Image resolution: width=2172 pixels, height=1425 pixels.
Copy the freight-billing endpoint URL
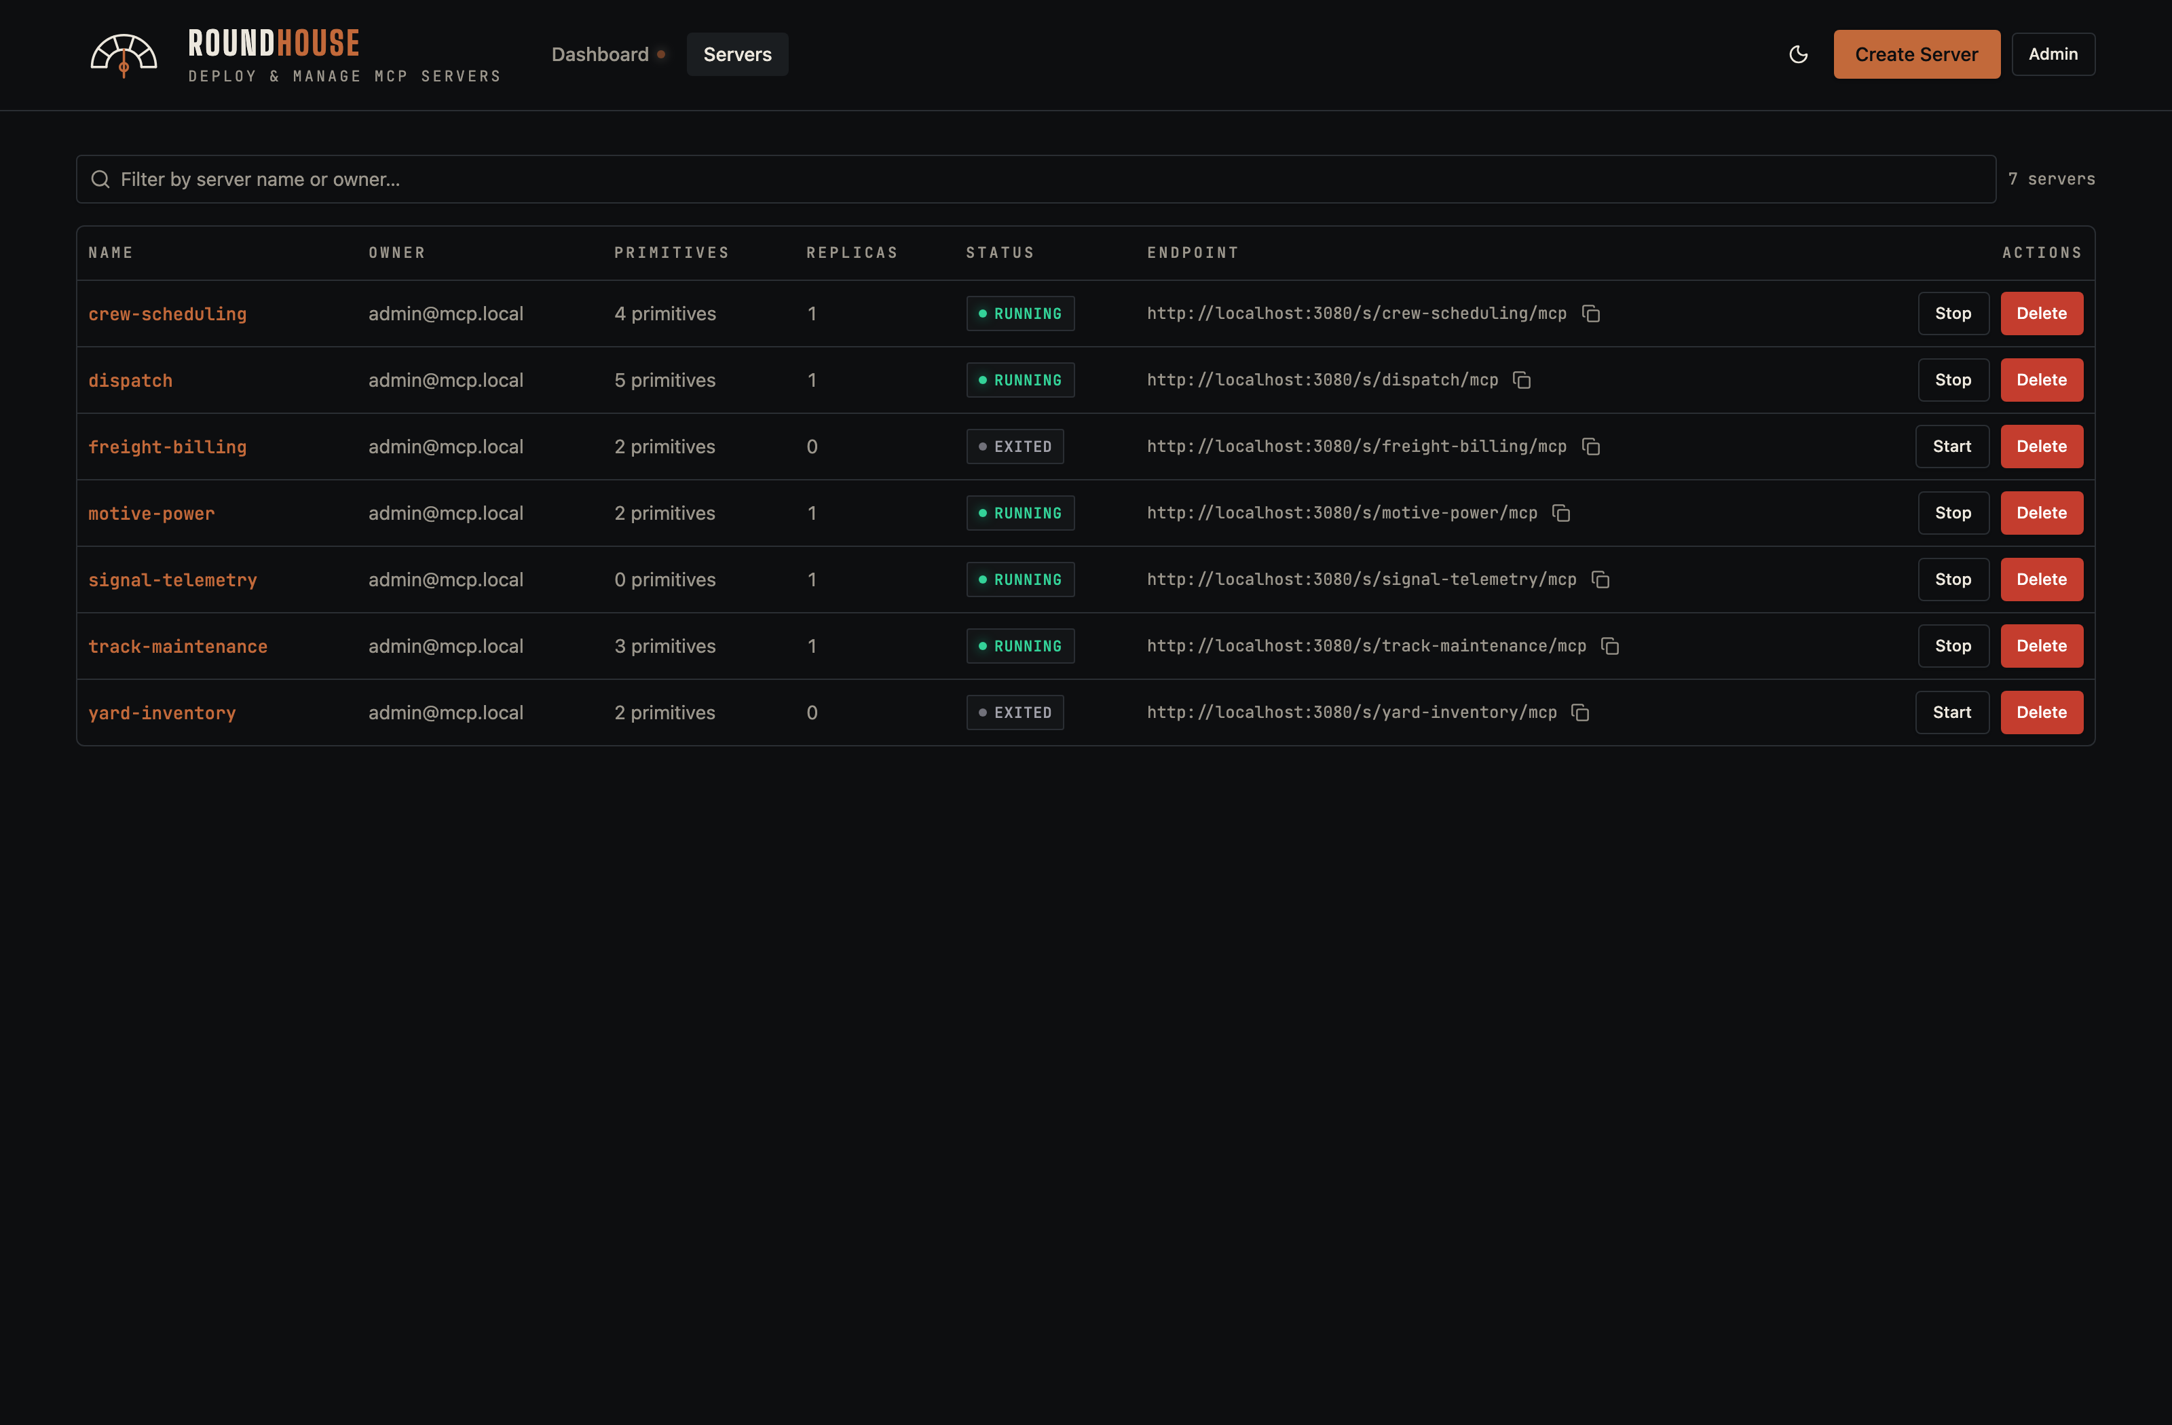(x=1591, y=447)
